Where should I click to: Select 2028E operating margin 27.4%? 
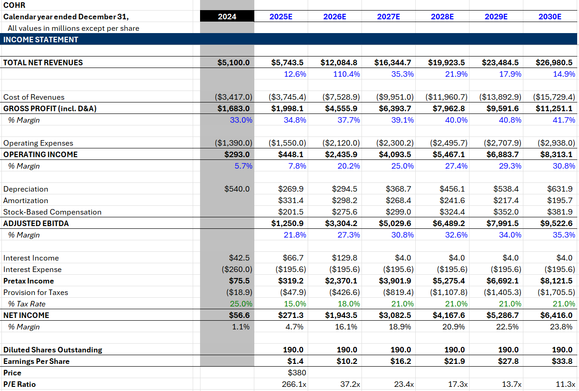click(x=456, y=166)
